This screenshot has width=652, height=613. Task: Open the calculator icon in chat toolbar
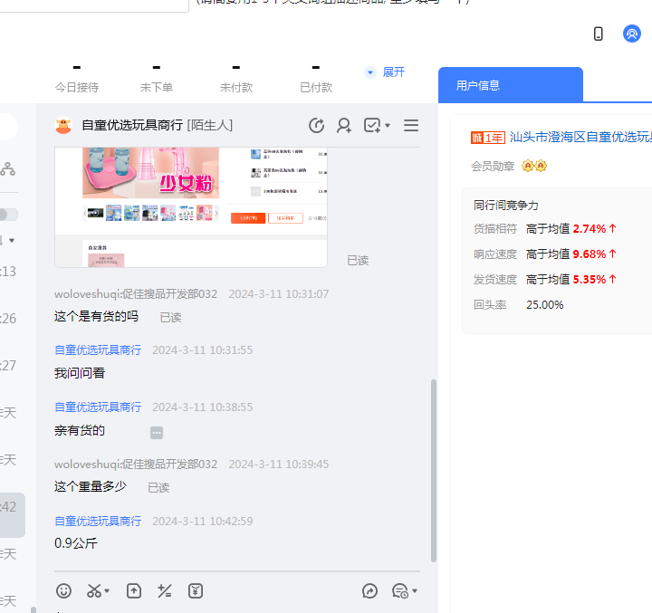[x=165, y=591]
